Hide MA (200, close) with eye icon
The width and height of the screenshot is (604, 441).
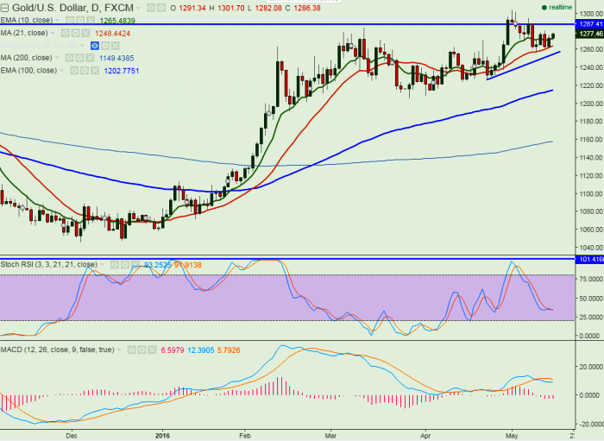coord(70,58)
